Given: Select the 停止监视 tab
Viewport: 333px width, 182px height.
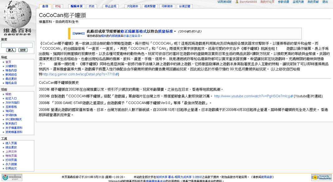Looking at the screenshot, I should (110, 6).
